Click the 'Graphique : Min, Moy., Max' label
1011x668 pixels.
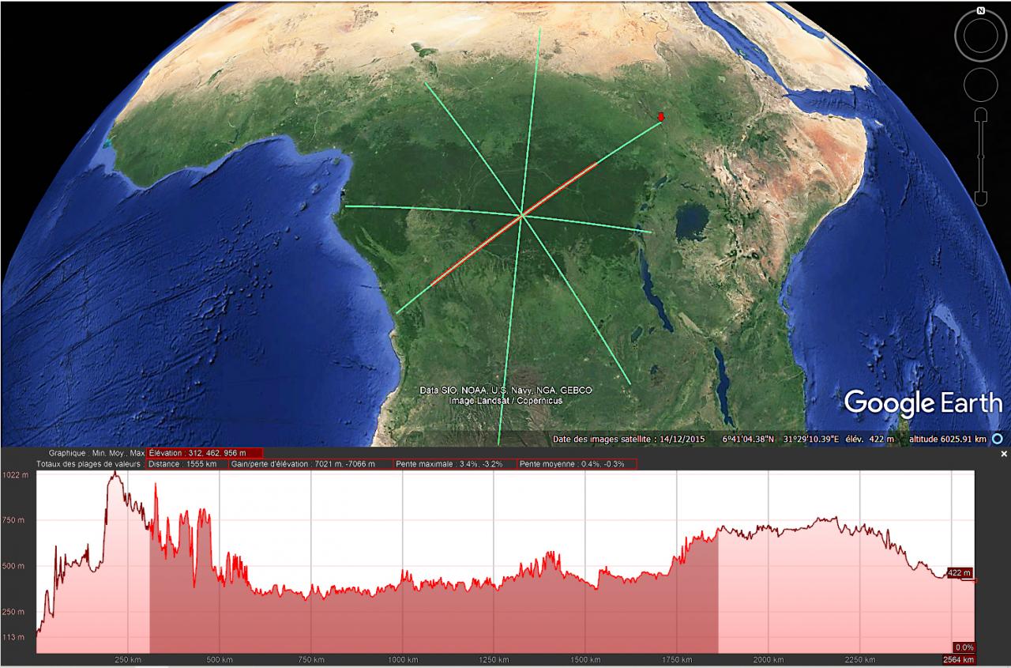point(97,453)
